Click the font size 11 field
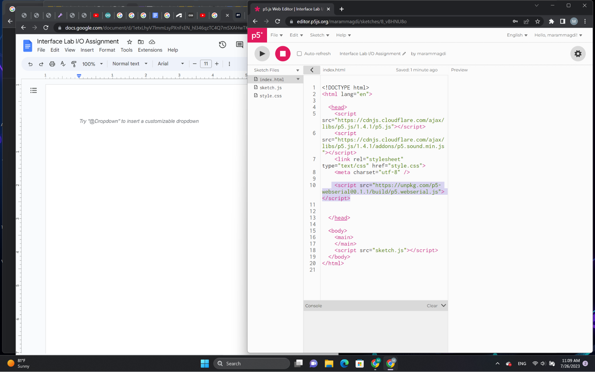This screenshot has height=372, width=595. pos(206,64)
